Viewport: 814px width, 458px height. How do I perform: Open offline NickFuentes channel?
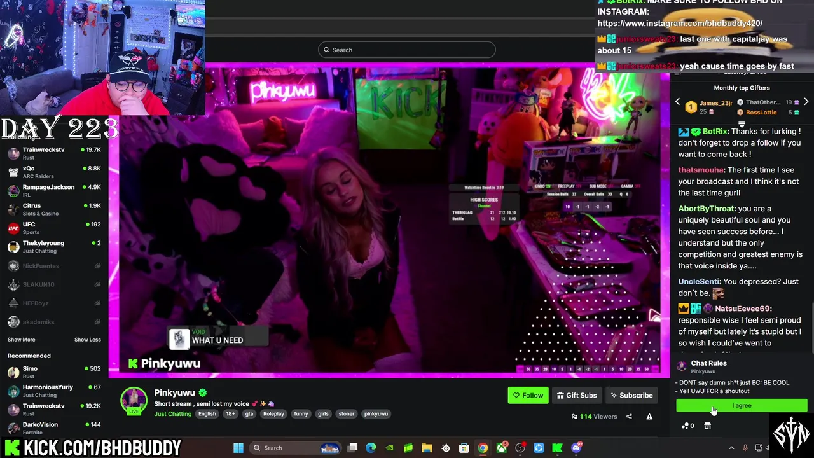coord(54,266)
